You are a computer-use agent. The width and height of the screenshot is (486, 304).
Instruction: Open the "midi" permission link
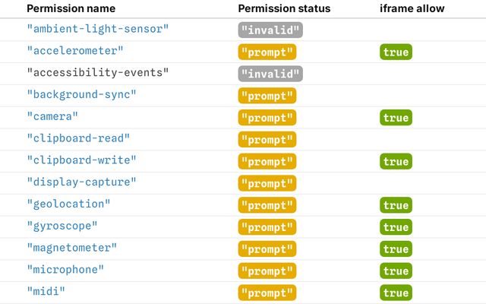coord(46,291)
